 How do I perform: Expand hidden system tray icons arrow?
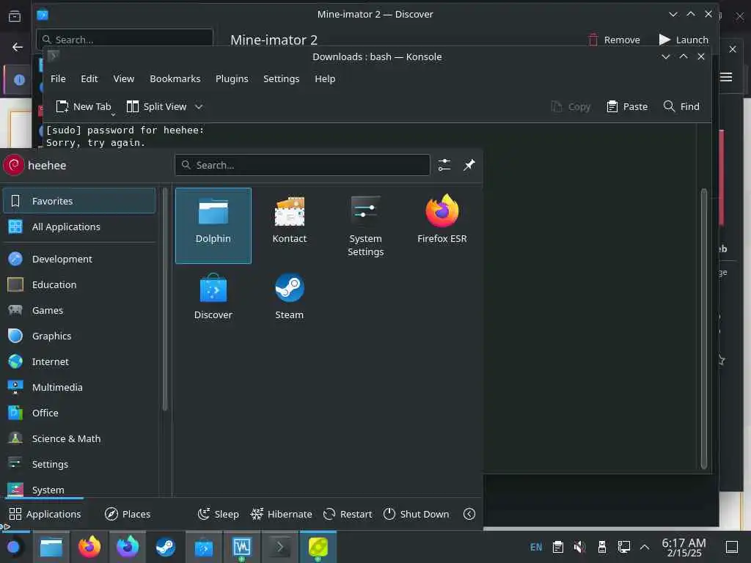coord(645,547)
